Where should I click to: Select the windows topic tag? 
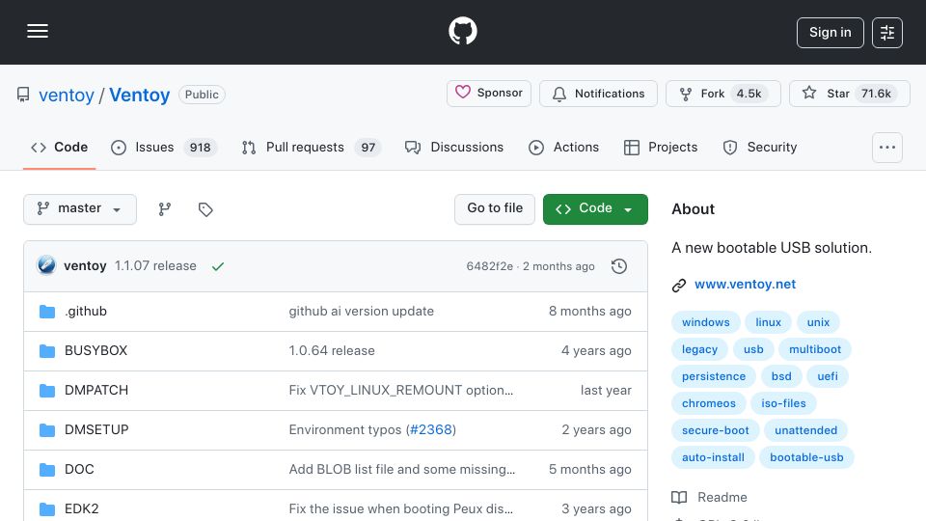(706, 322)
